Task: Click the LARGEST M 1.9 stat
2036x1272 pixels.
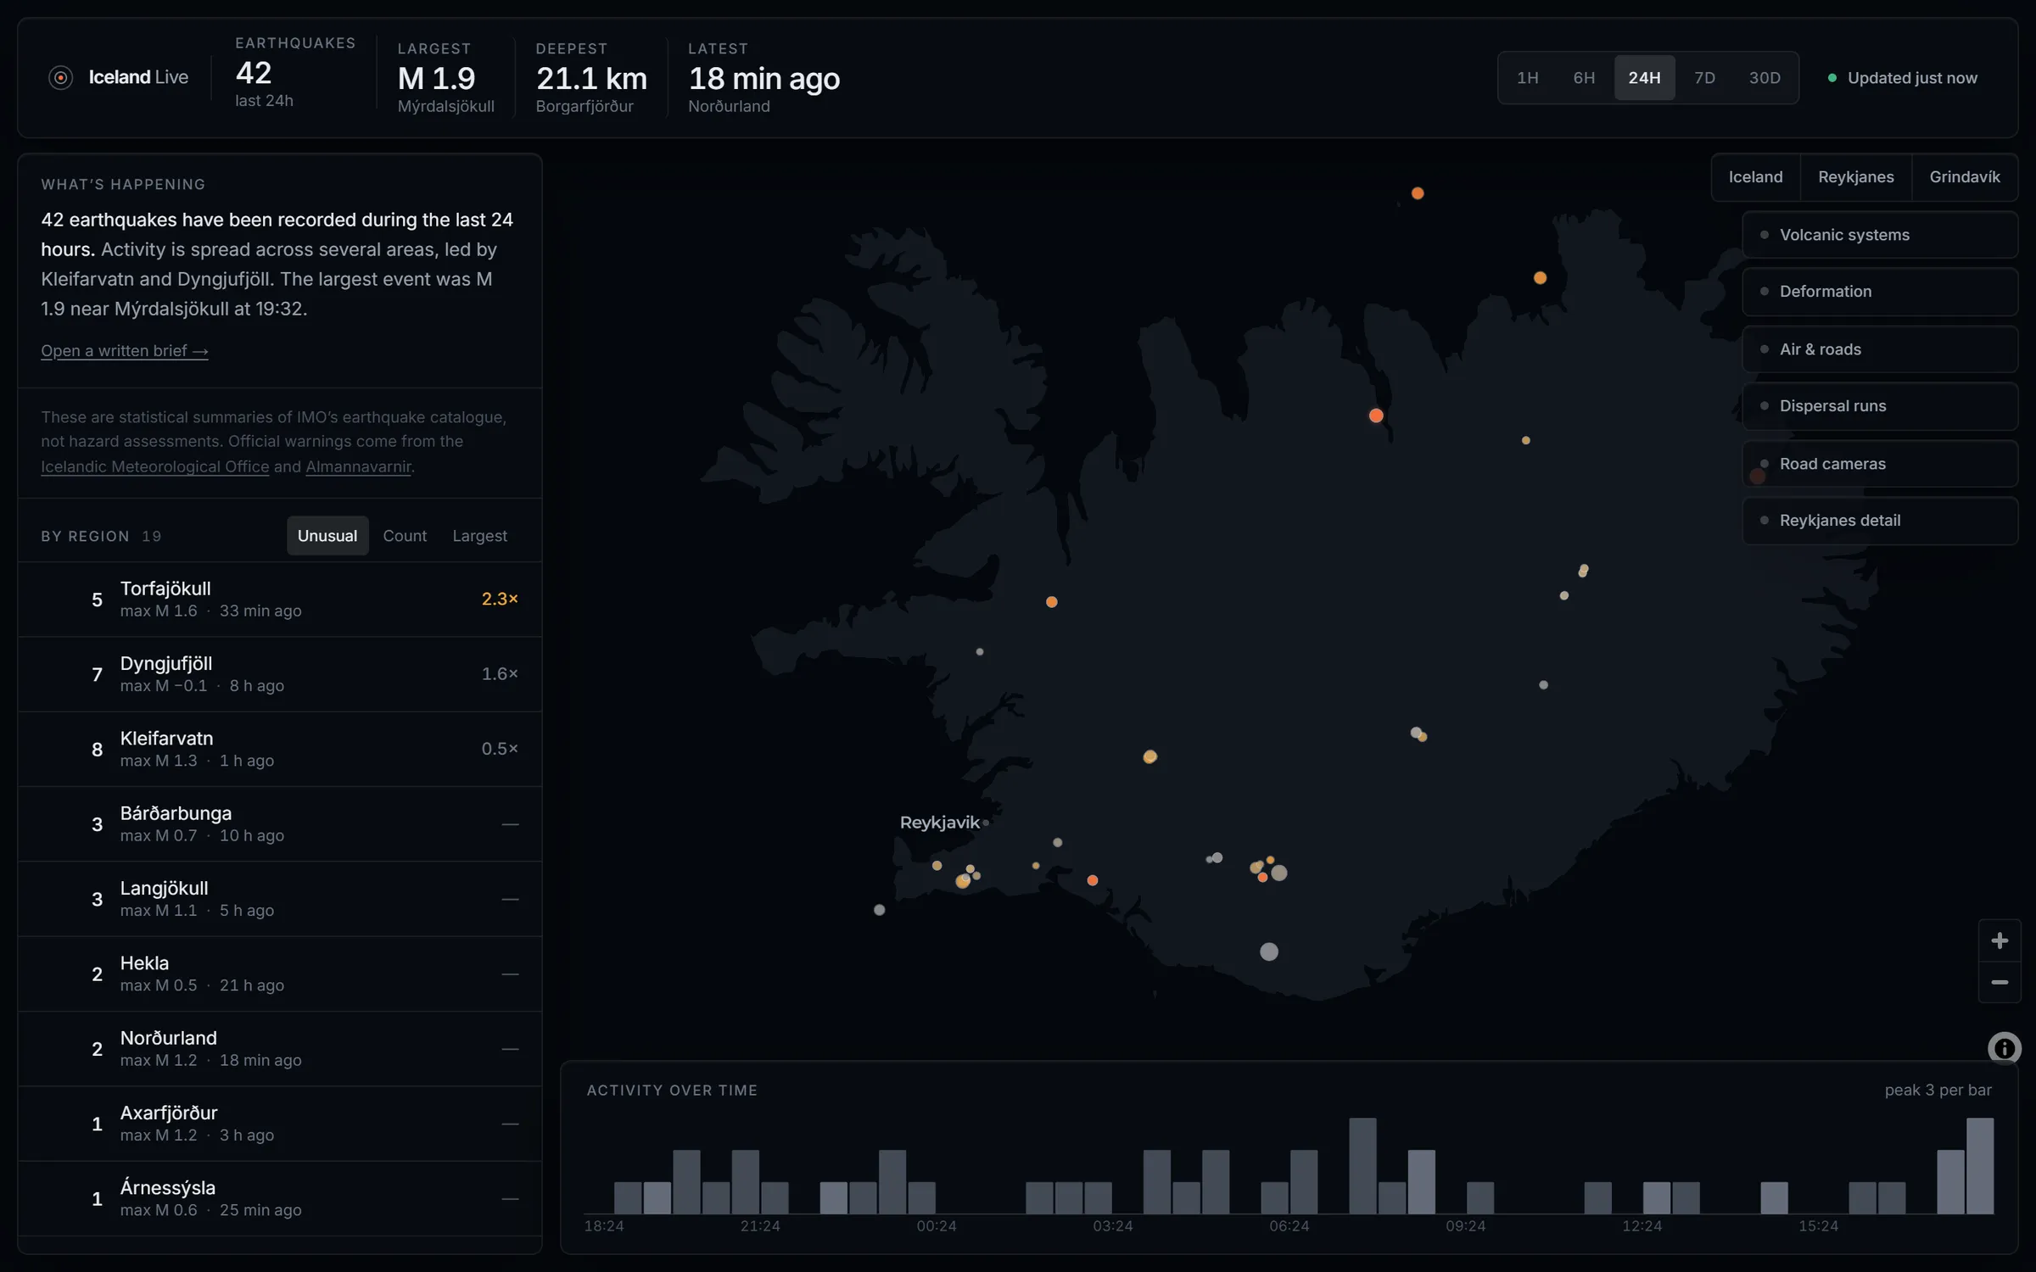Action: 446,78
